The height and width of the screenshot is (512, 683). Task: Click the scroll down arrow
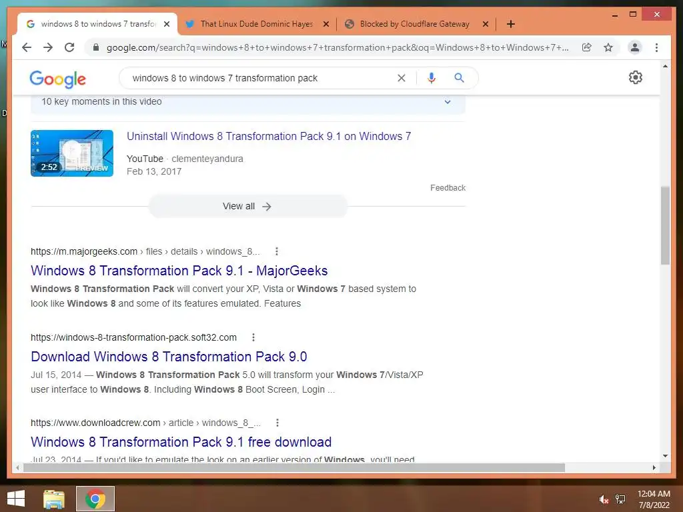point(665,456)
